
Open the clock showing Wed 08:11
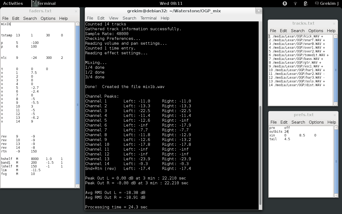[171, 3]
